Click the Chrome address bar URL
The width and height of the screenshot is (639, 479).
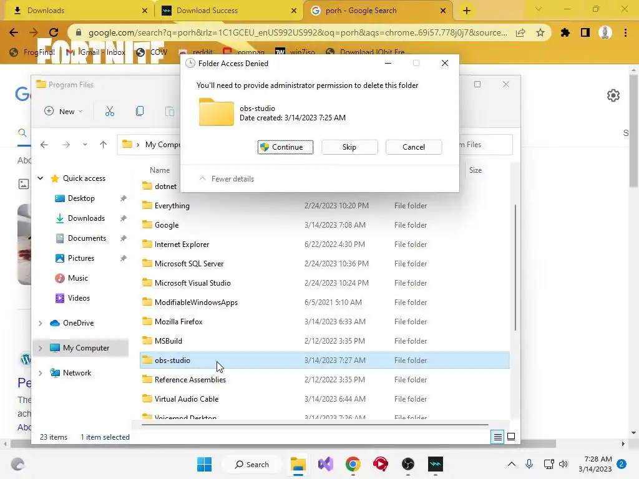coord(298,32)
